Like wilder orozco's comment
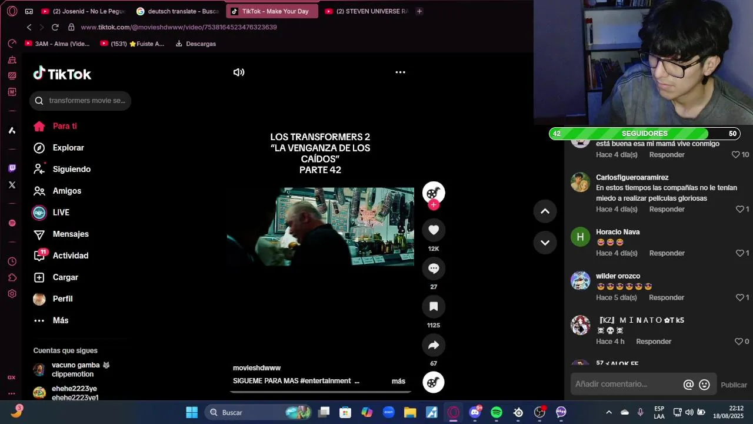Image resolution: width=753 pixels, height=424 pixels. (739, 297)
